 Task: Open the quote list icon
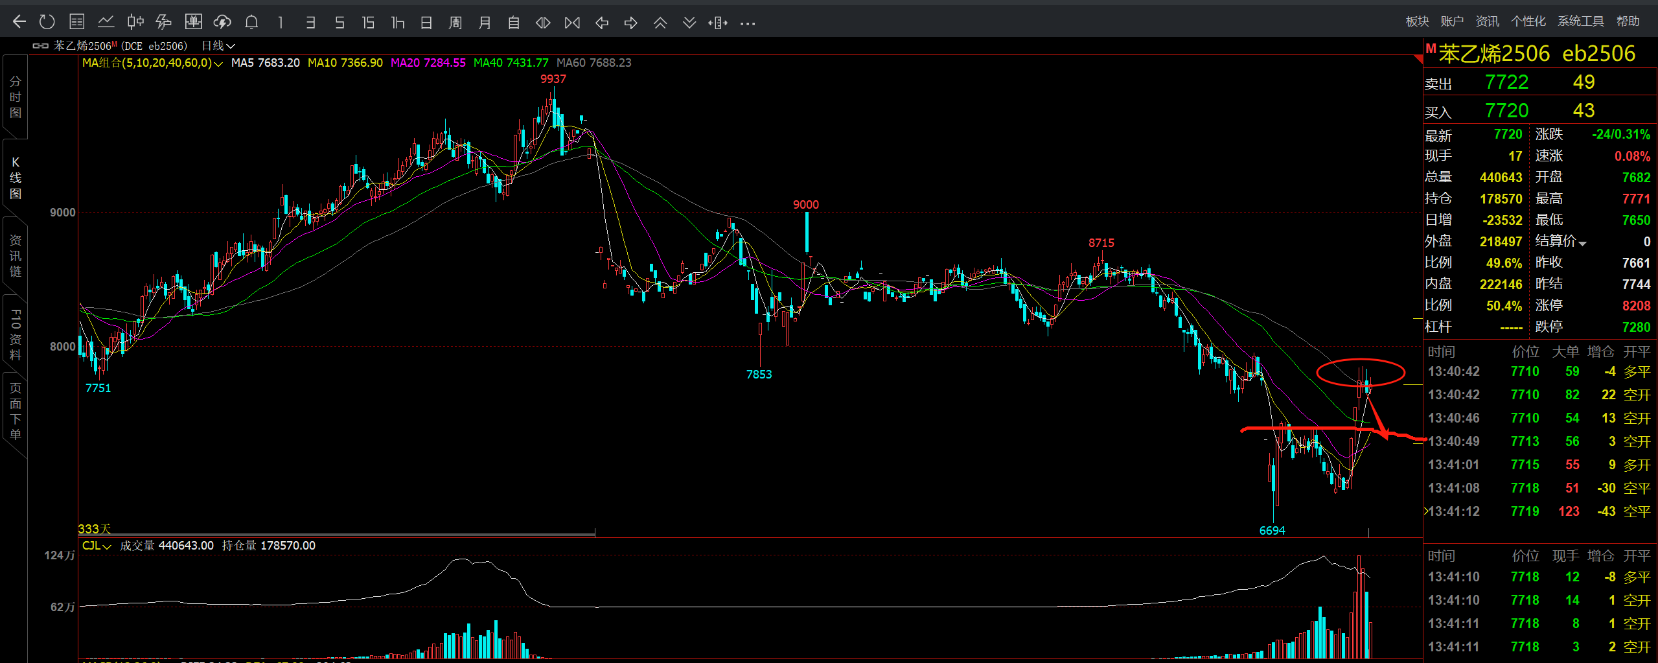point(76,22)
